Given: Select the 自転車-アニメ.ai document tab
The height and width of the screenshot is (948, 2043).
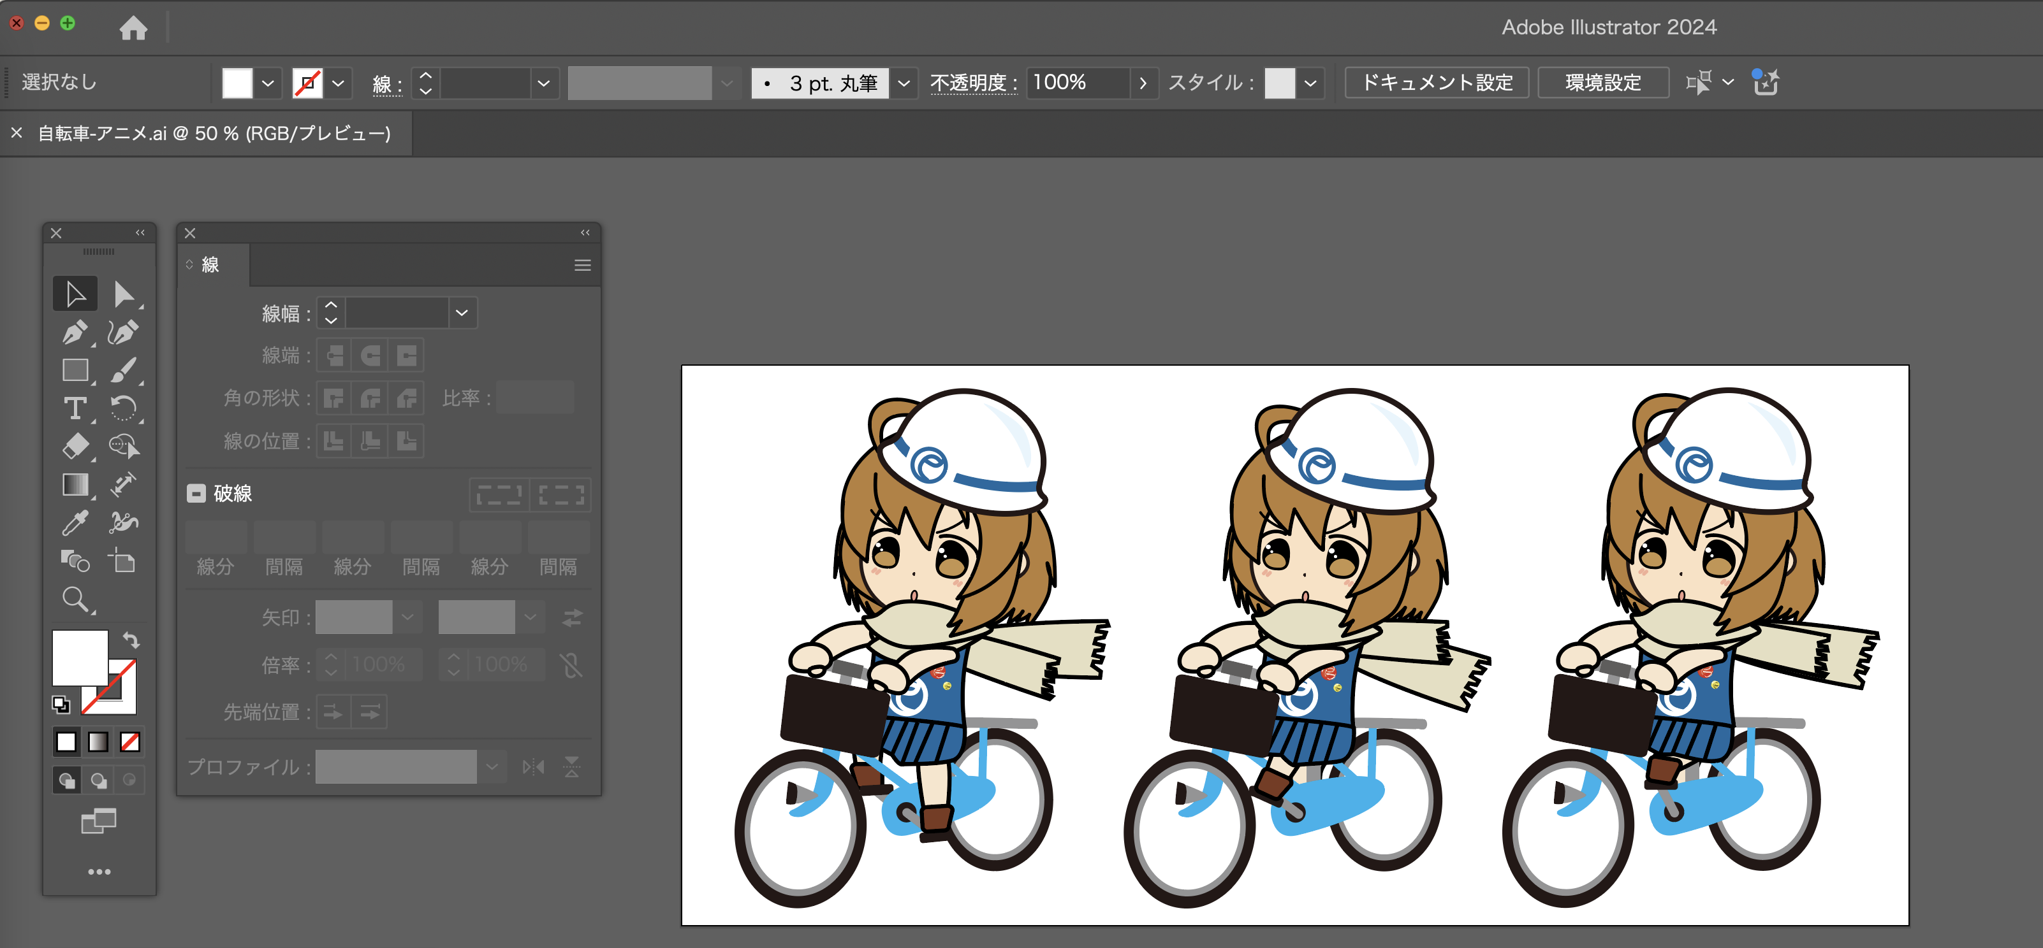Looking at the screenshot, I should pyautogui.click(x=214, y=133).
